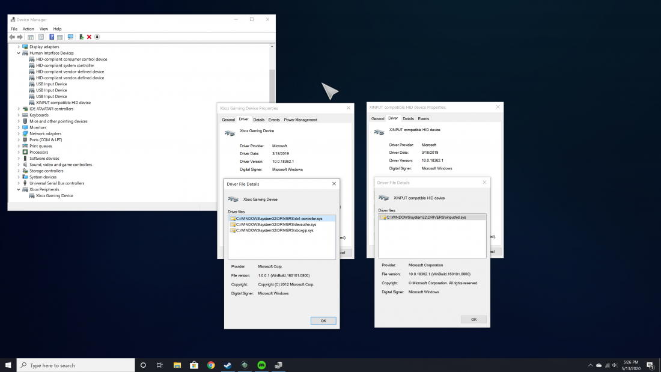Click the Show/Hide Console Tree toolbar icon
This screenshot has height=372, width=661.
[x=31, y=37]
